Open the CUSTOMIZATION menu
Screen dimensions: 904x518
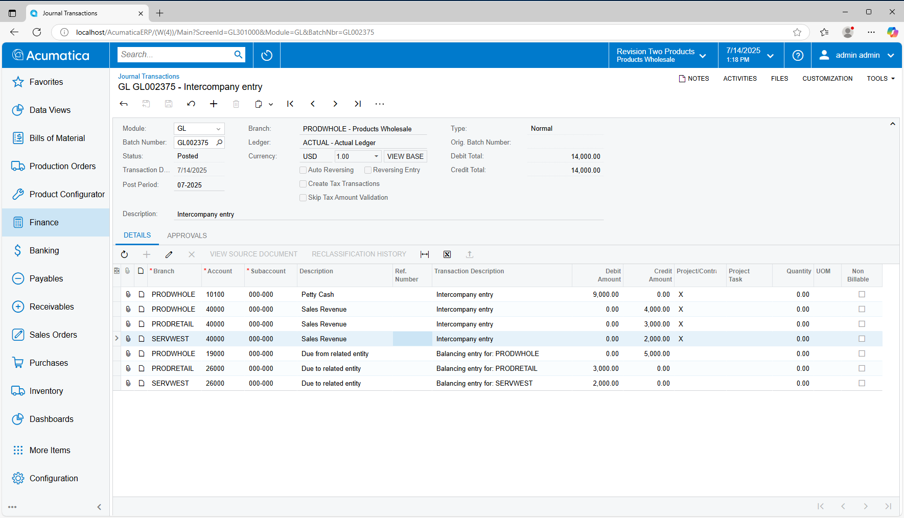(x=827, y=79)
